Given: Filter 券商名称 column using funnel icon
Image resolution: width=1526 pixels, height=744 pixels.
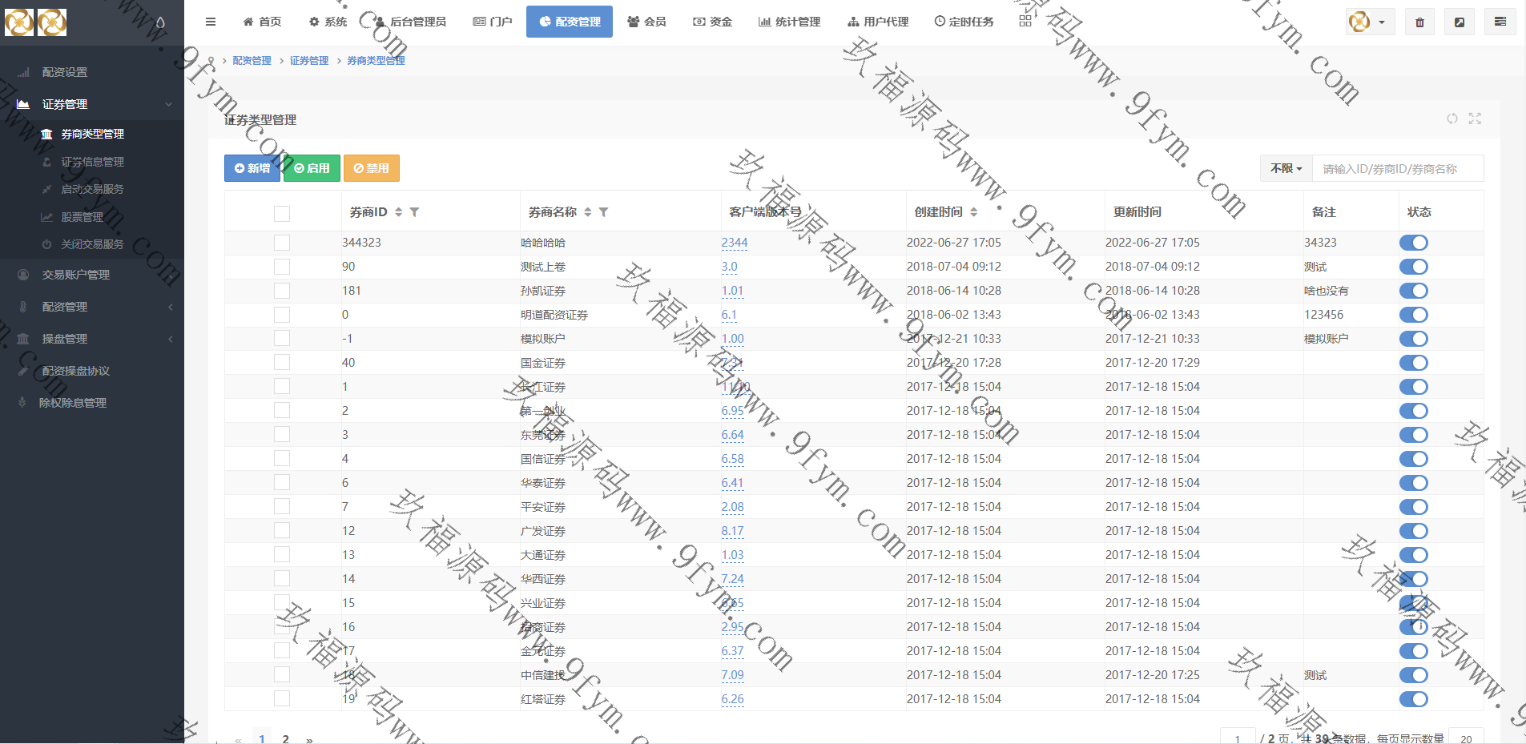Looking at the screenshot, I should (x=603, y=212).
